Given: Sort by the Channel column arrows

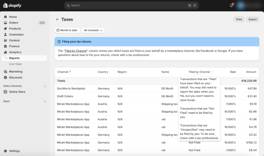Looking at the screenshot, I should [x=70, y=72].
